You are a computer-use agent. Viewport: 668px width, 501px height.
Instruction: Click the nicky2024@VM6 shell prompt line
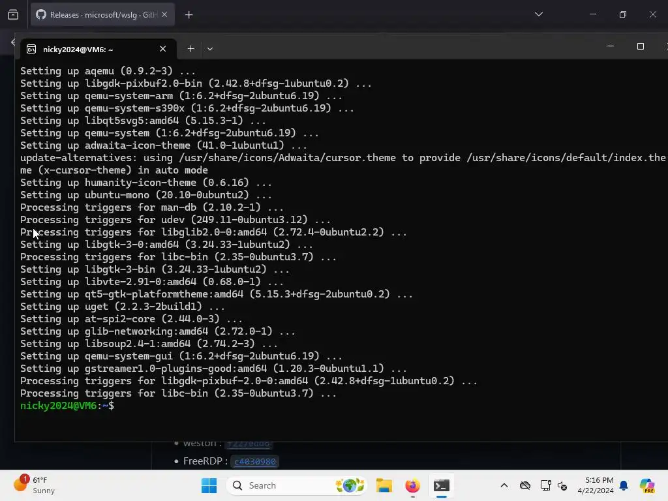(67, 406)
